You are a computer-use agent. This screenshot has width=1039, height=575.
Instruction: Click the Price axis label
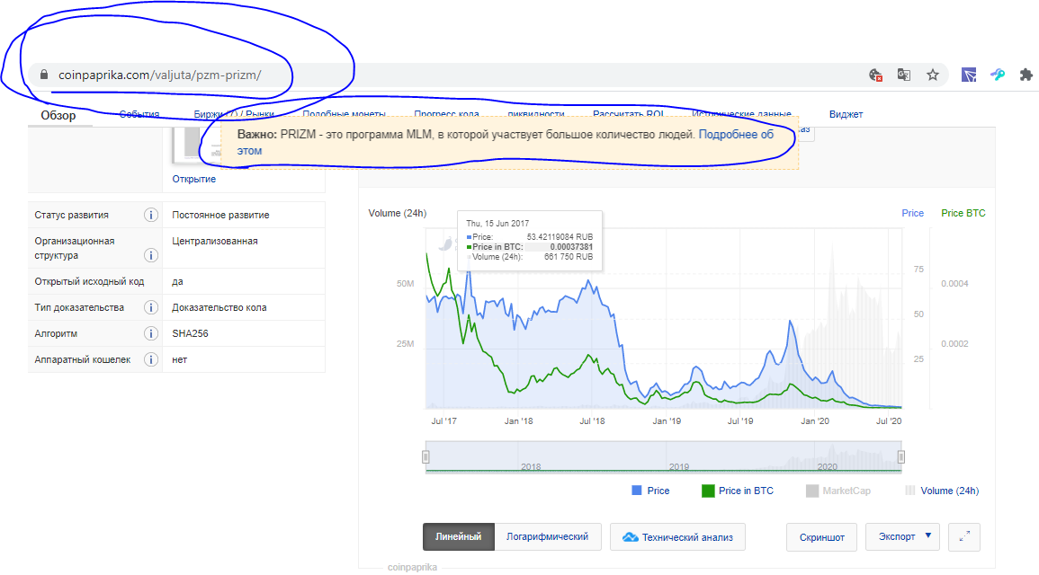point(912,213)
